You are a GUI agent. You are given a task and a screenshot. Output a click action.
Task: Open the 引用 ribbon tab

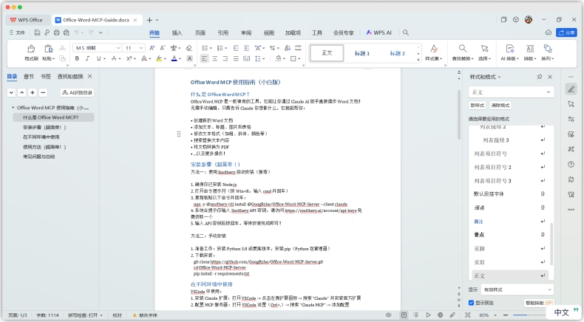tap(223, 32)
